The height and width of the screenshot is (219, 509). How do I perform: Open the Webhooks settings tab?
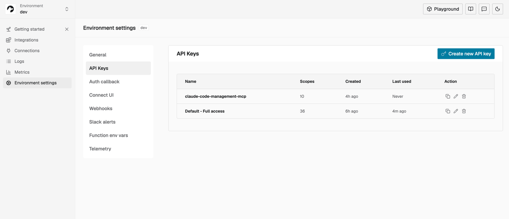point(118,108)
